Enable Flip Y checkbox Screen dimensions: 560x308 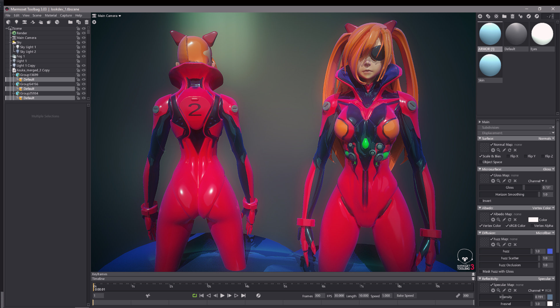tap(525, 156)
